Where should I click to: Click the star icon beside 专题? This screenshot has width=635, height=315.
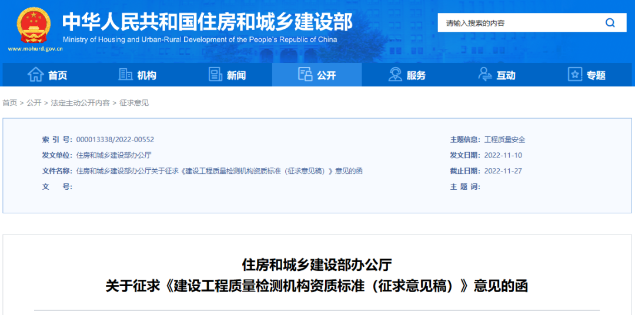pos(574,75)
